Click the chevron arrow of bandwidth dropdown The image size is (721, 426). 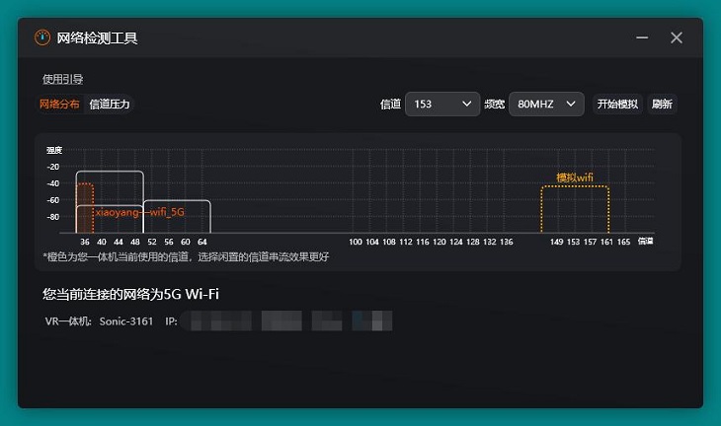pos(571,104)
